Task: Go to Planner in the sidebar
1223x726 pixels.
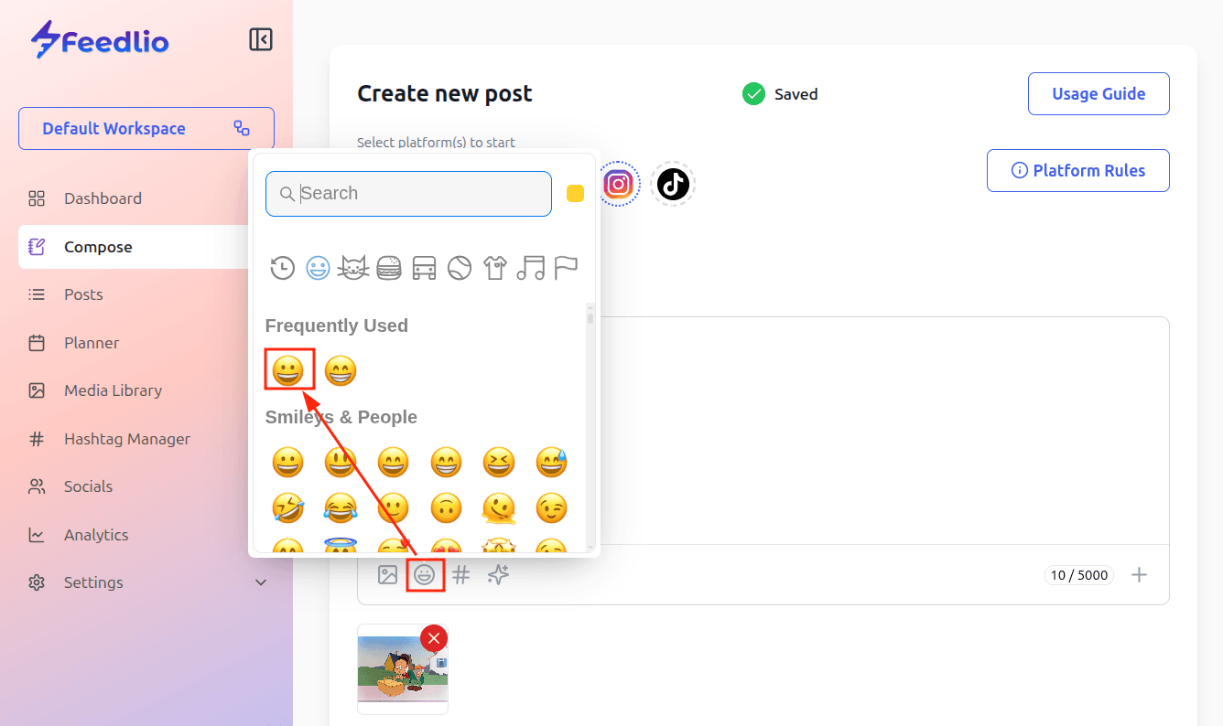Action: point(92,343)
